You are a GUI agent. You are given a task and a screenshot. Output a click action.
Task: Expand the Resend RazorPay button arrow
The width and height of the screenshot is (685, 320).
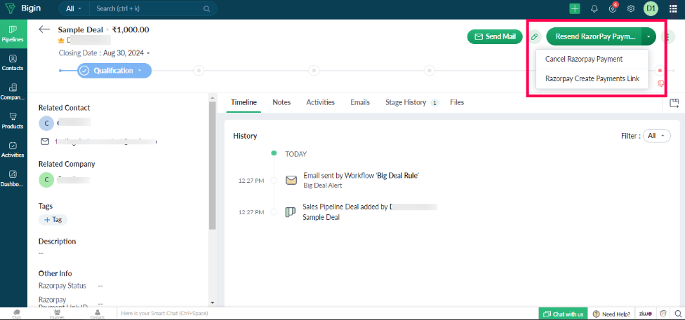(x=649, y=36)
